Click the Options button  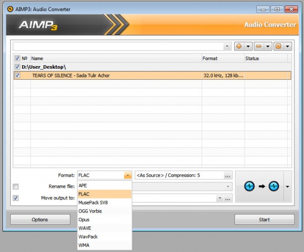click(40, 220)
